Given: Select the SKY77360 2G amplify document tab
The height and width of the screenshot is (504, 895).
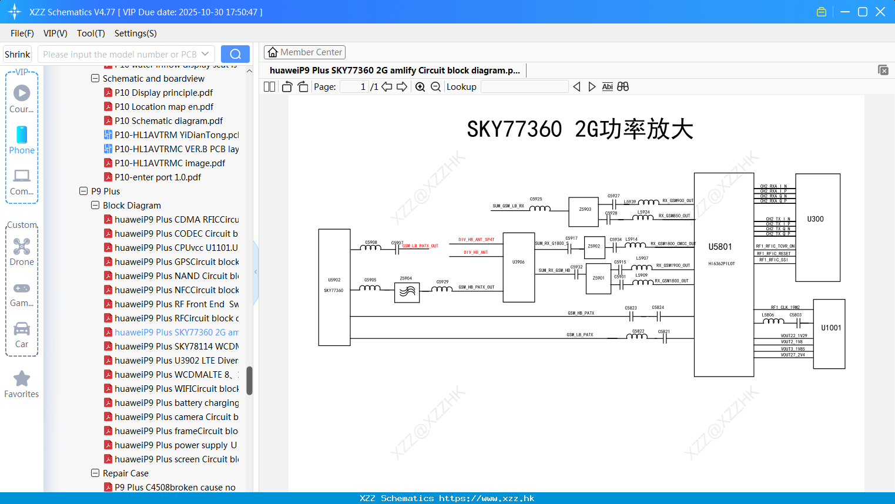Looking at the screenshot, I should pyautogui.click(x=394, y=70).
